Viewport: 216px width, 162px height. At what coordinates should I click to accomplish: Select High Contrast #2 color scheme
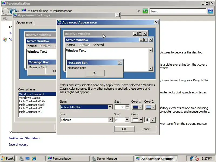(x=38, y=108)
